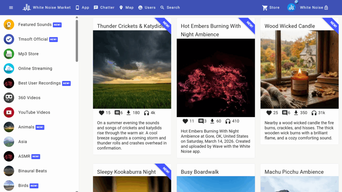Viewport: 342px width, 192px height.
Task: Select Featured Sounds category in sidebar
Action: tap(35, 25)
